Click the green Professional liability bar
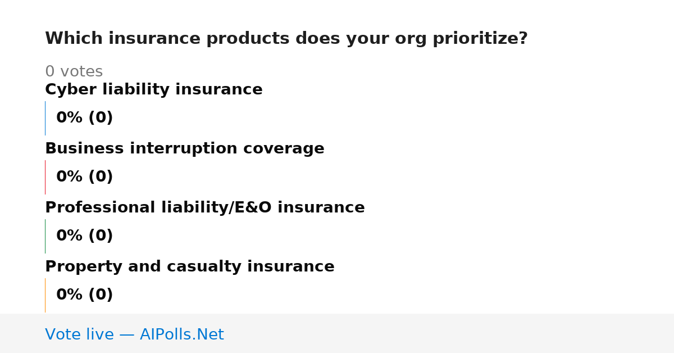This screenshot has height=353, width=674. pyautogui.click(x=45, y=236)
